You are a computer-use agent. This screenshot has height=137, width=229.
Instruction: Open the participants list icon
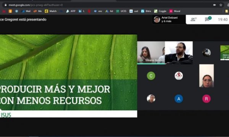(194, 19)
